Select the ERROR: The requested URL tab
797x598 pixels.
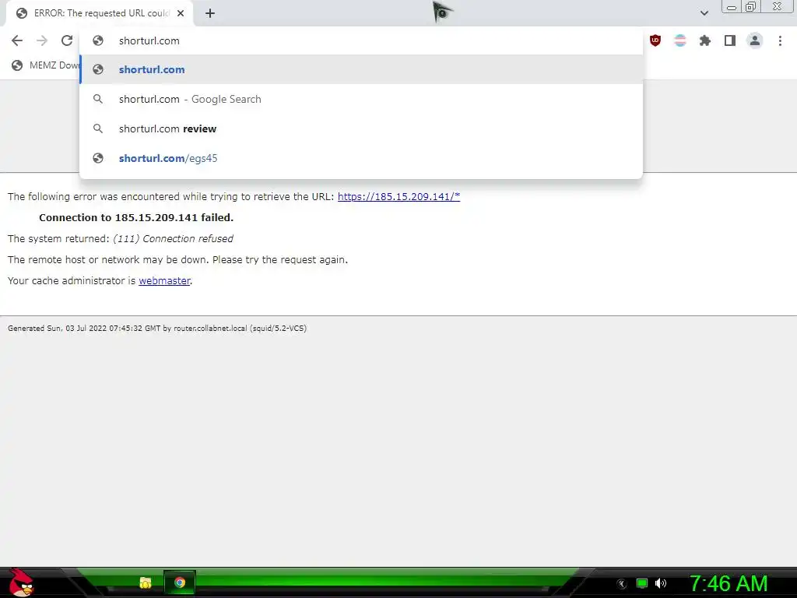coord(100,14)
